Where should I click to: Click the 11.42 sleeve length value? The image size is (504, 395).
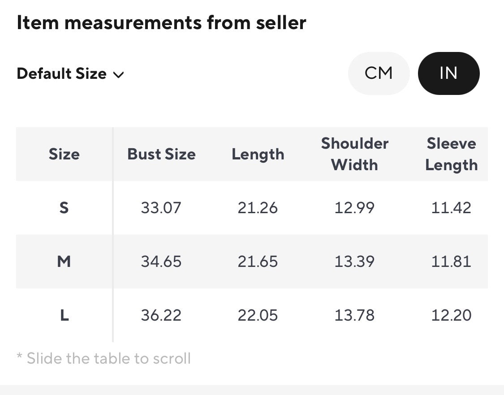pos(451,208)
